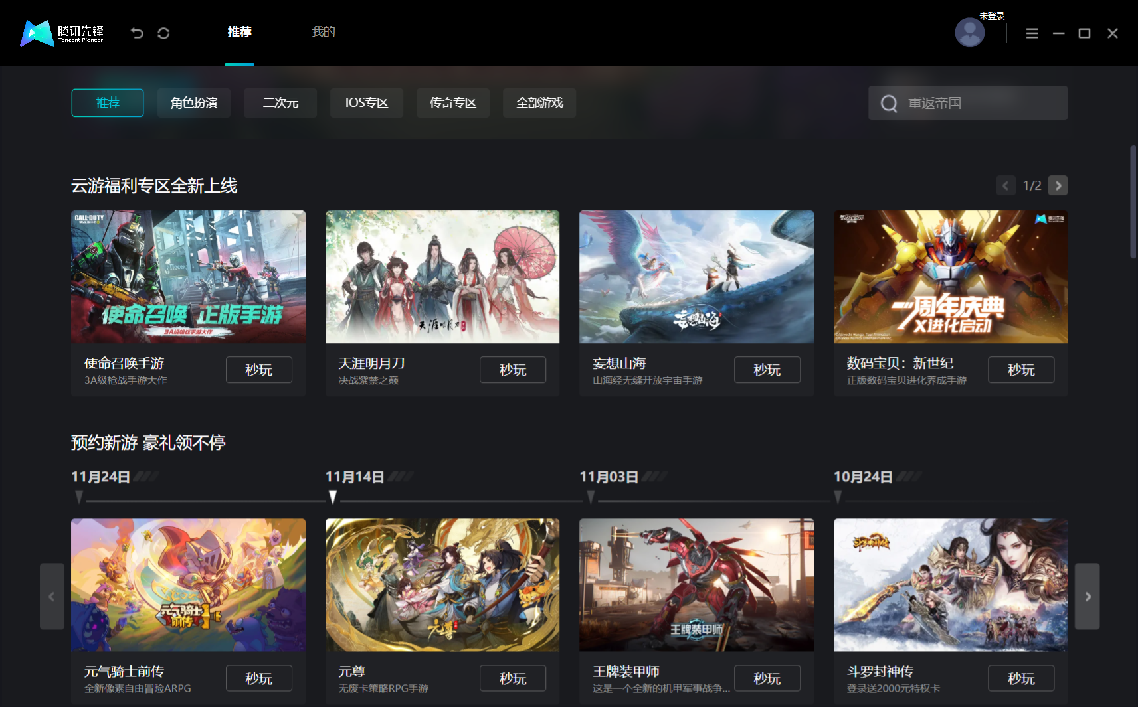Refresh the page with the reload icon
Viewport: 1138px width, 707px height.
click(163, 33)
